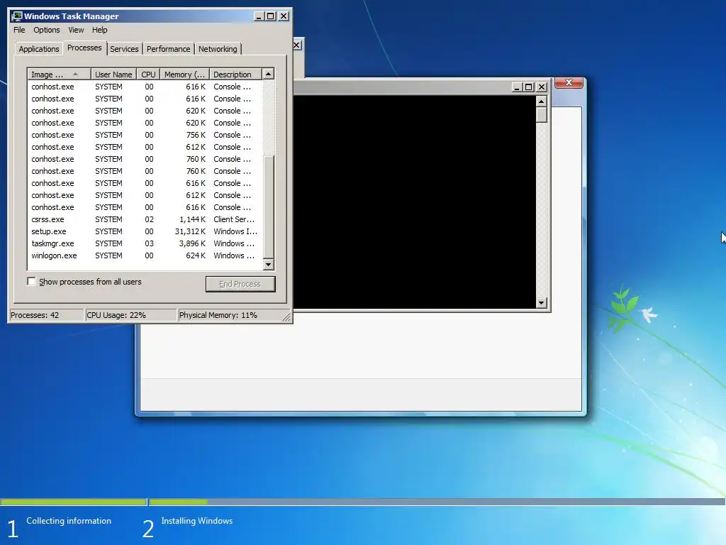Click console window scroll down arrow
Viewport: 726px width, 545px height.
click(x=541, y=303)
